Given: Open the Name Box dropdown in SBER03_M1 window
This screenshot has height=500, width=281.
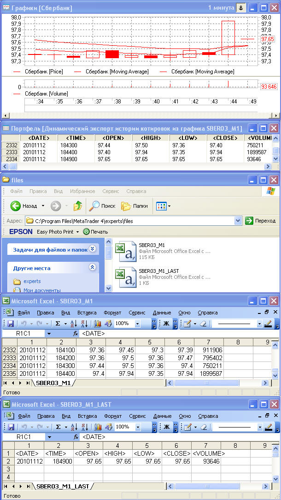Looking at the screenshot, I should coord(49,333).
